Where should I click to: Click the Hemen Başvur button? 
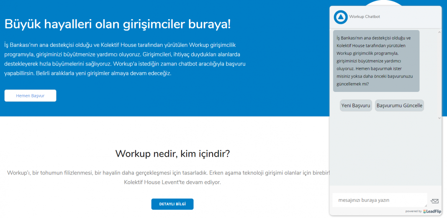(30, 96)
